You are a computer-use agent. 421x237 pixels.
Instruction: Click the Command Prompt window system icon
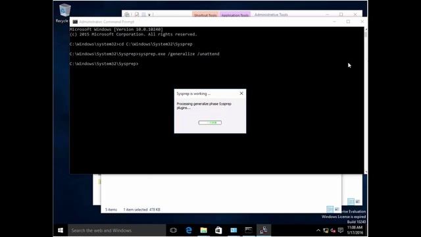[75, 22]
